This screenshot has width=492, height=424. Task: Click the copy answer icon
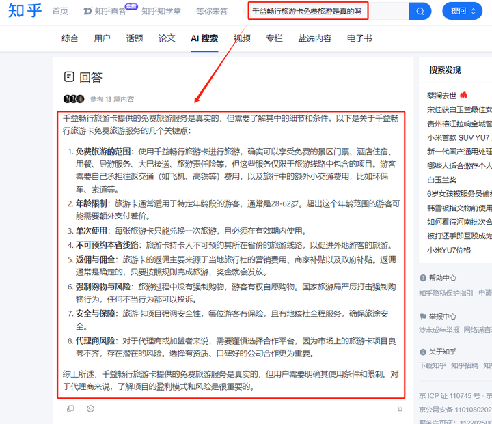71,408
